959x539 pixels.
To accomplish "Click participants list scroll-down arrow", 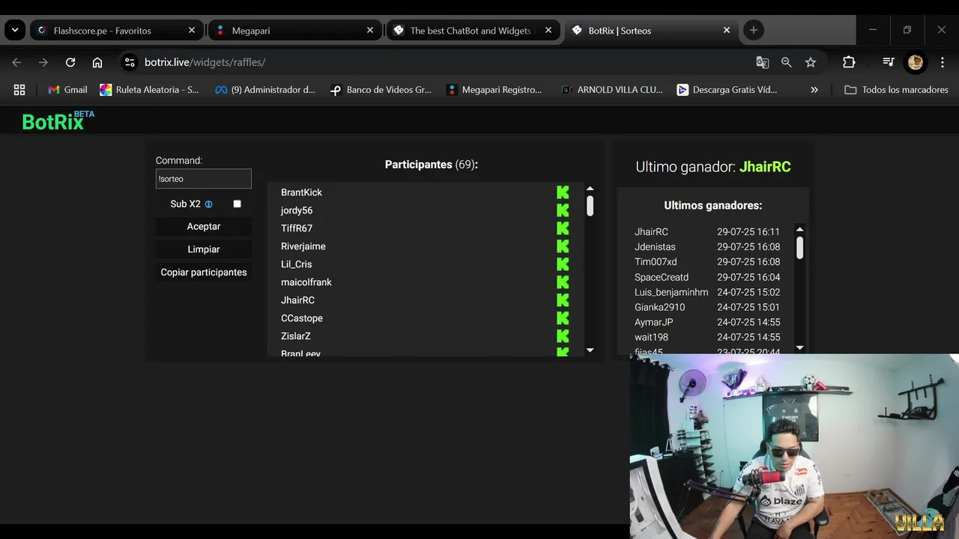I will (590, 350).
